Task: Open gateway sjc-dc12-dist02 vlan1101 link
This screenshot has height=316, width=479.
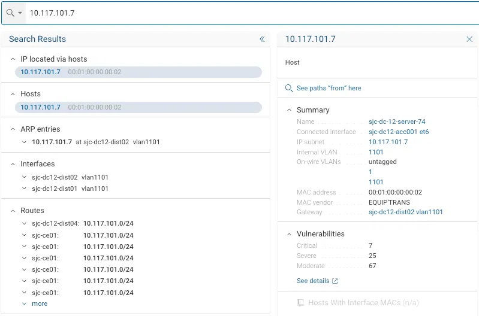Action: [x=405, y=212]
